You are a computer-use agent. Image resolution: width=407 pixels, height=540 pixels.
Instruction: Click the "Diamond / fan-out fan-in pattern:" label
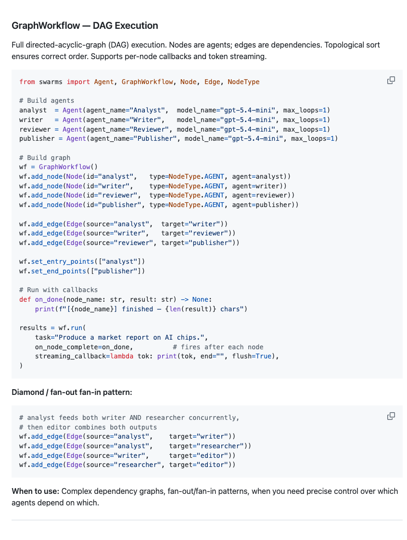tap(72, 392)
